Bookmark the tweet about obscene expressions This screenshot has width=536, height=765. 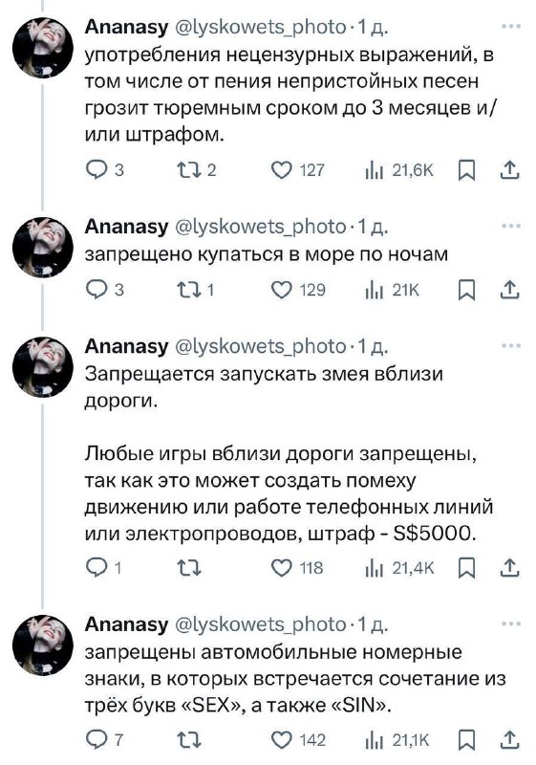[467, 171]
